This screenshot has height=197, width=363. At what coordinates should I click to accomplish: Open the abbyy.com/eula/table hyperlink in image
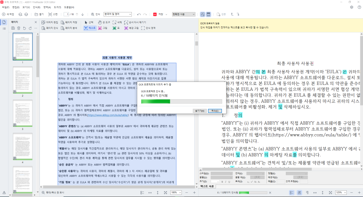[x=108, y=115]
